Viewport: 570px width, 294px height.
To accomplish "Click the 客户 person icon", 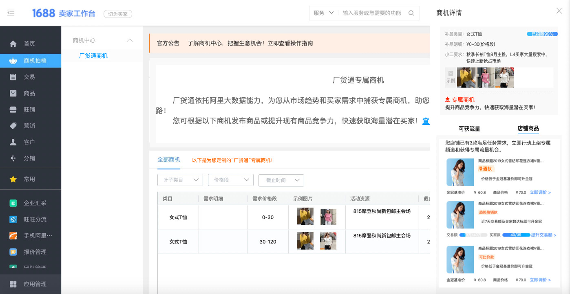I will (13, 142).
